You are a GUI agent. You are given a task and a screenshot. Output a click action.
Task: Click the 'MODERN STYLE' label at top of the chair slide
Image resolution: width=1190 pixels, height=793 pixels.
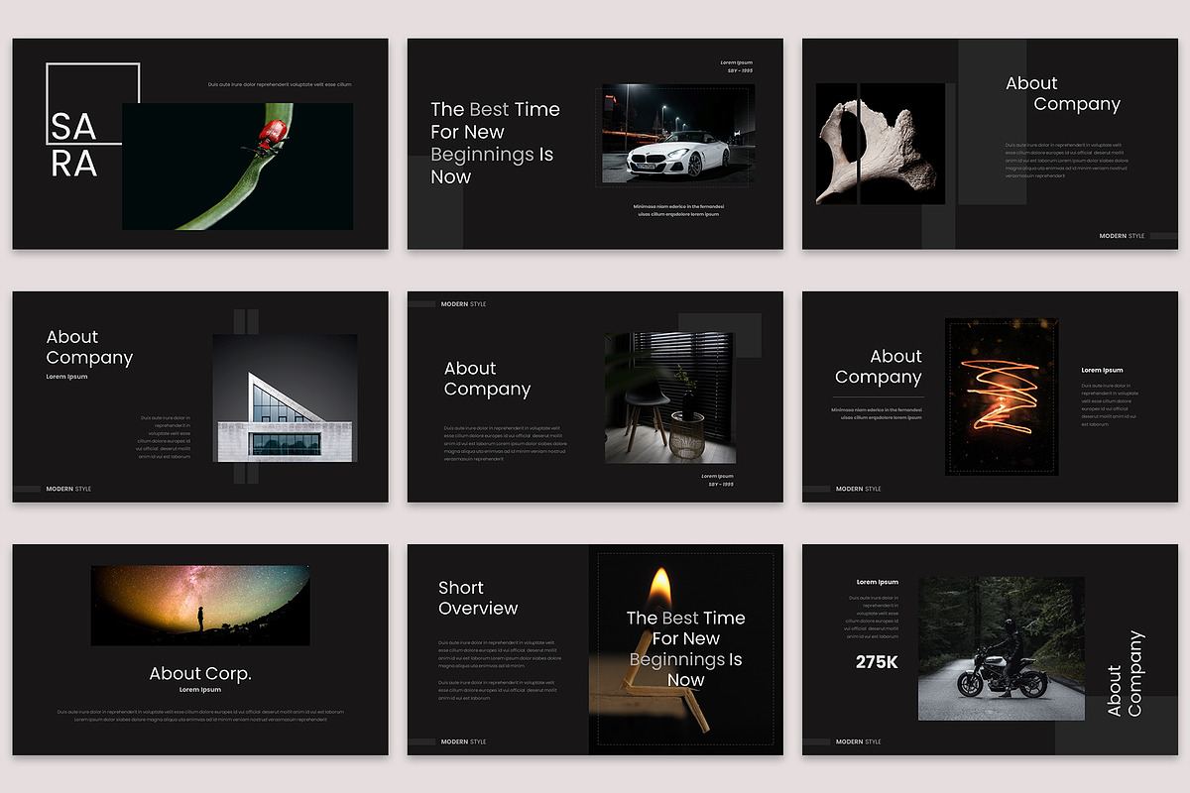pyautogui.click(x=463, y=304)
